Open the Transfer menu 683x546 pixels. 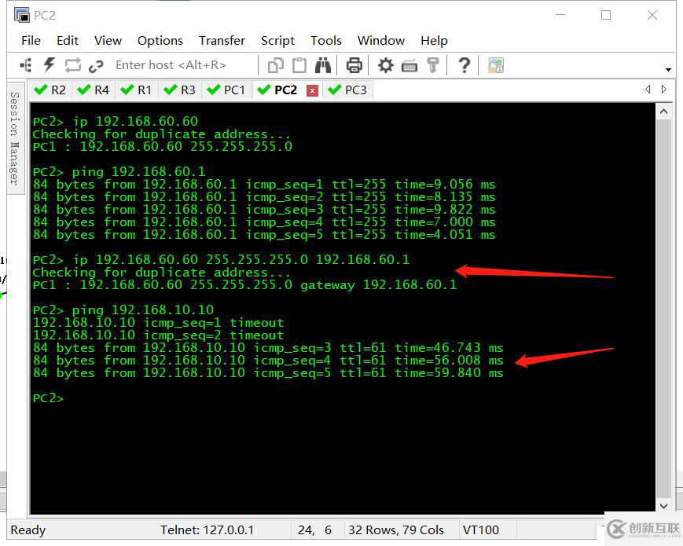(222, 41)
